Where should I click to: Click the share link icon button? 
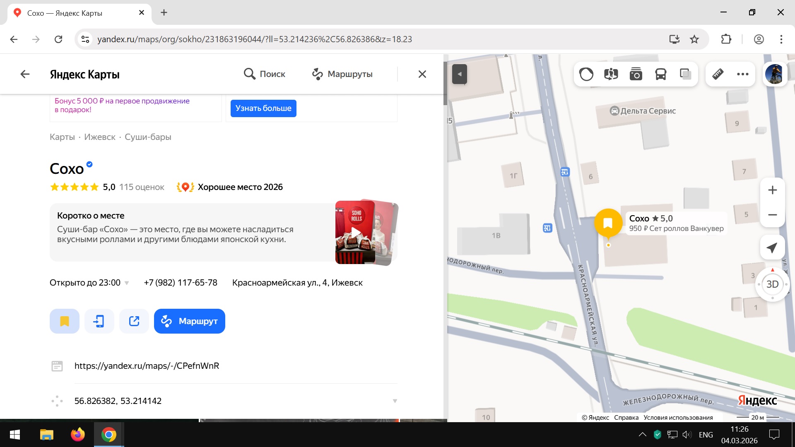tap(134, 321)
